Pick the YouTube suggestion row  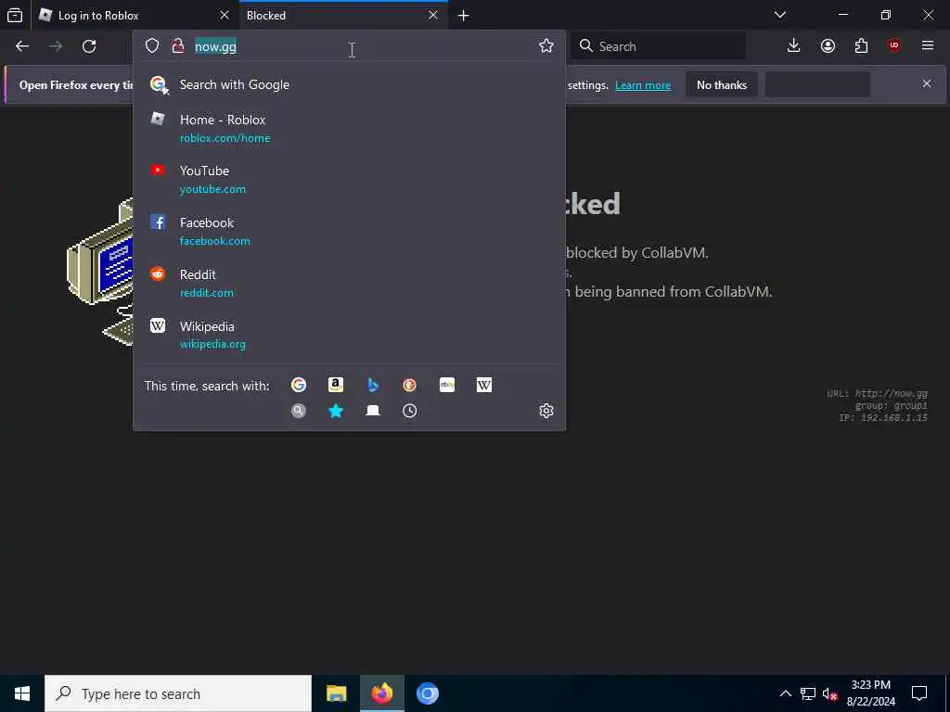(x=349, y=180)
